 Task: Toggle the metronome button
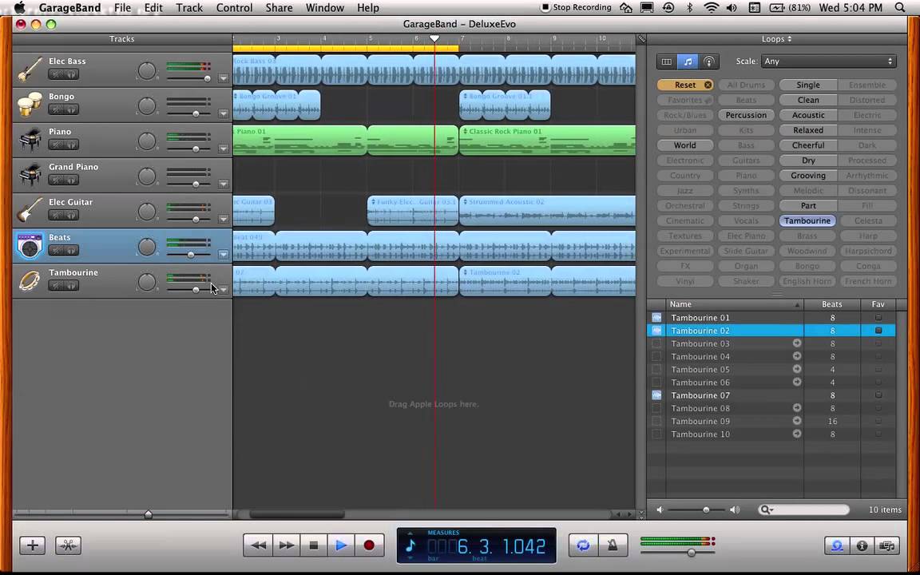point(612,545)
